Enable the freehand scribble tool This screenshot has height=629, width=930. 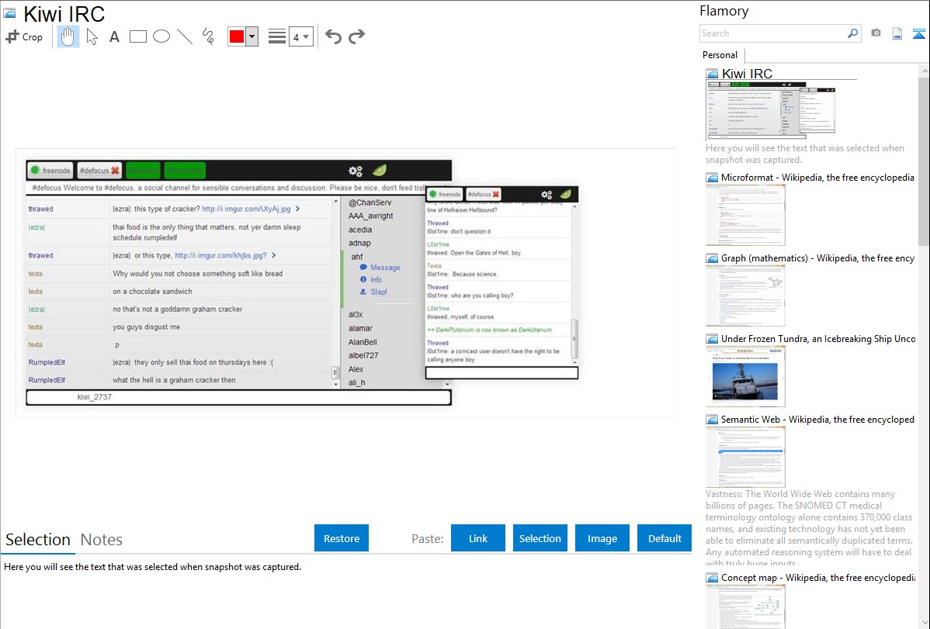(x=208, y=36)
